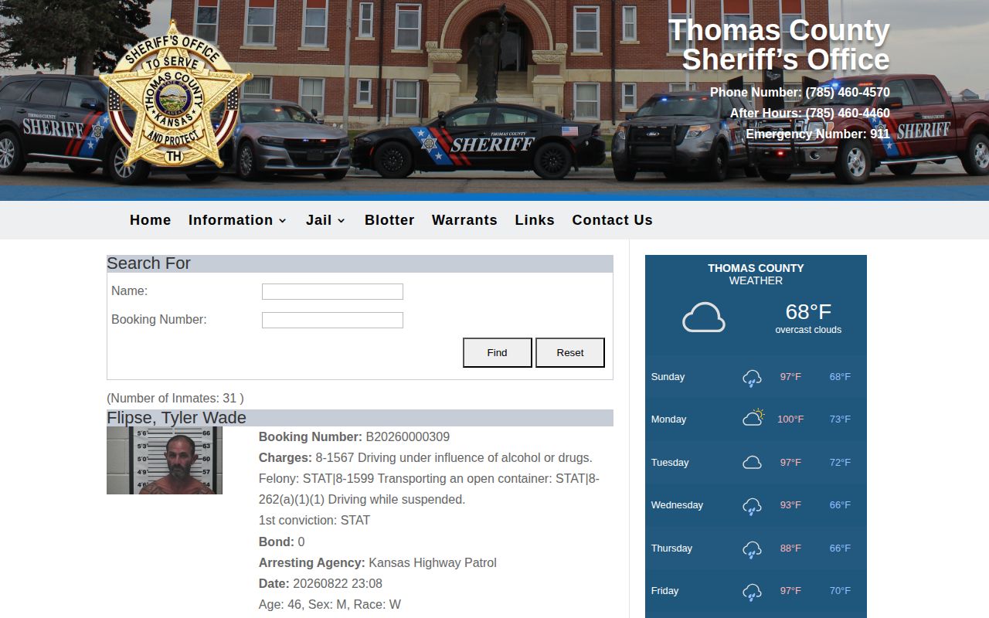Click the Number of Inmates: 31 text
The height and width of the screenshot is (618, 989).
(175, 399)
